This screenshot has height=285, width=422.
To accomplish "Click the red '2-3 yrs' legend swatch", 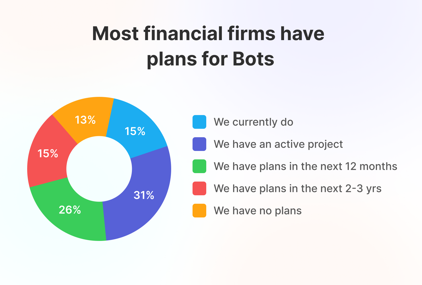I will [x=199, y=188].
